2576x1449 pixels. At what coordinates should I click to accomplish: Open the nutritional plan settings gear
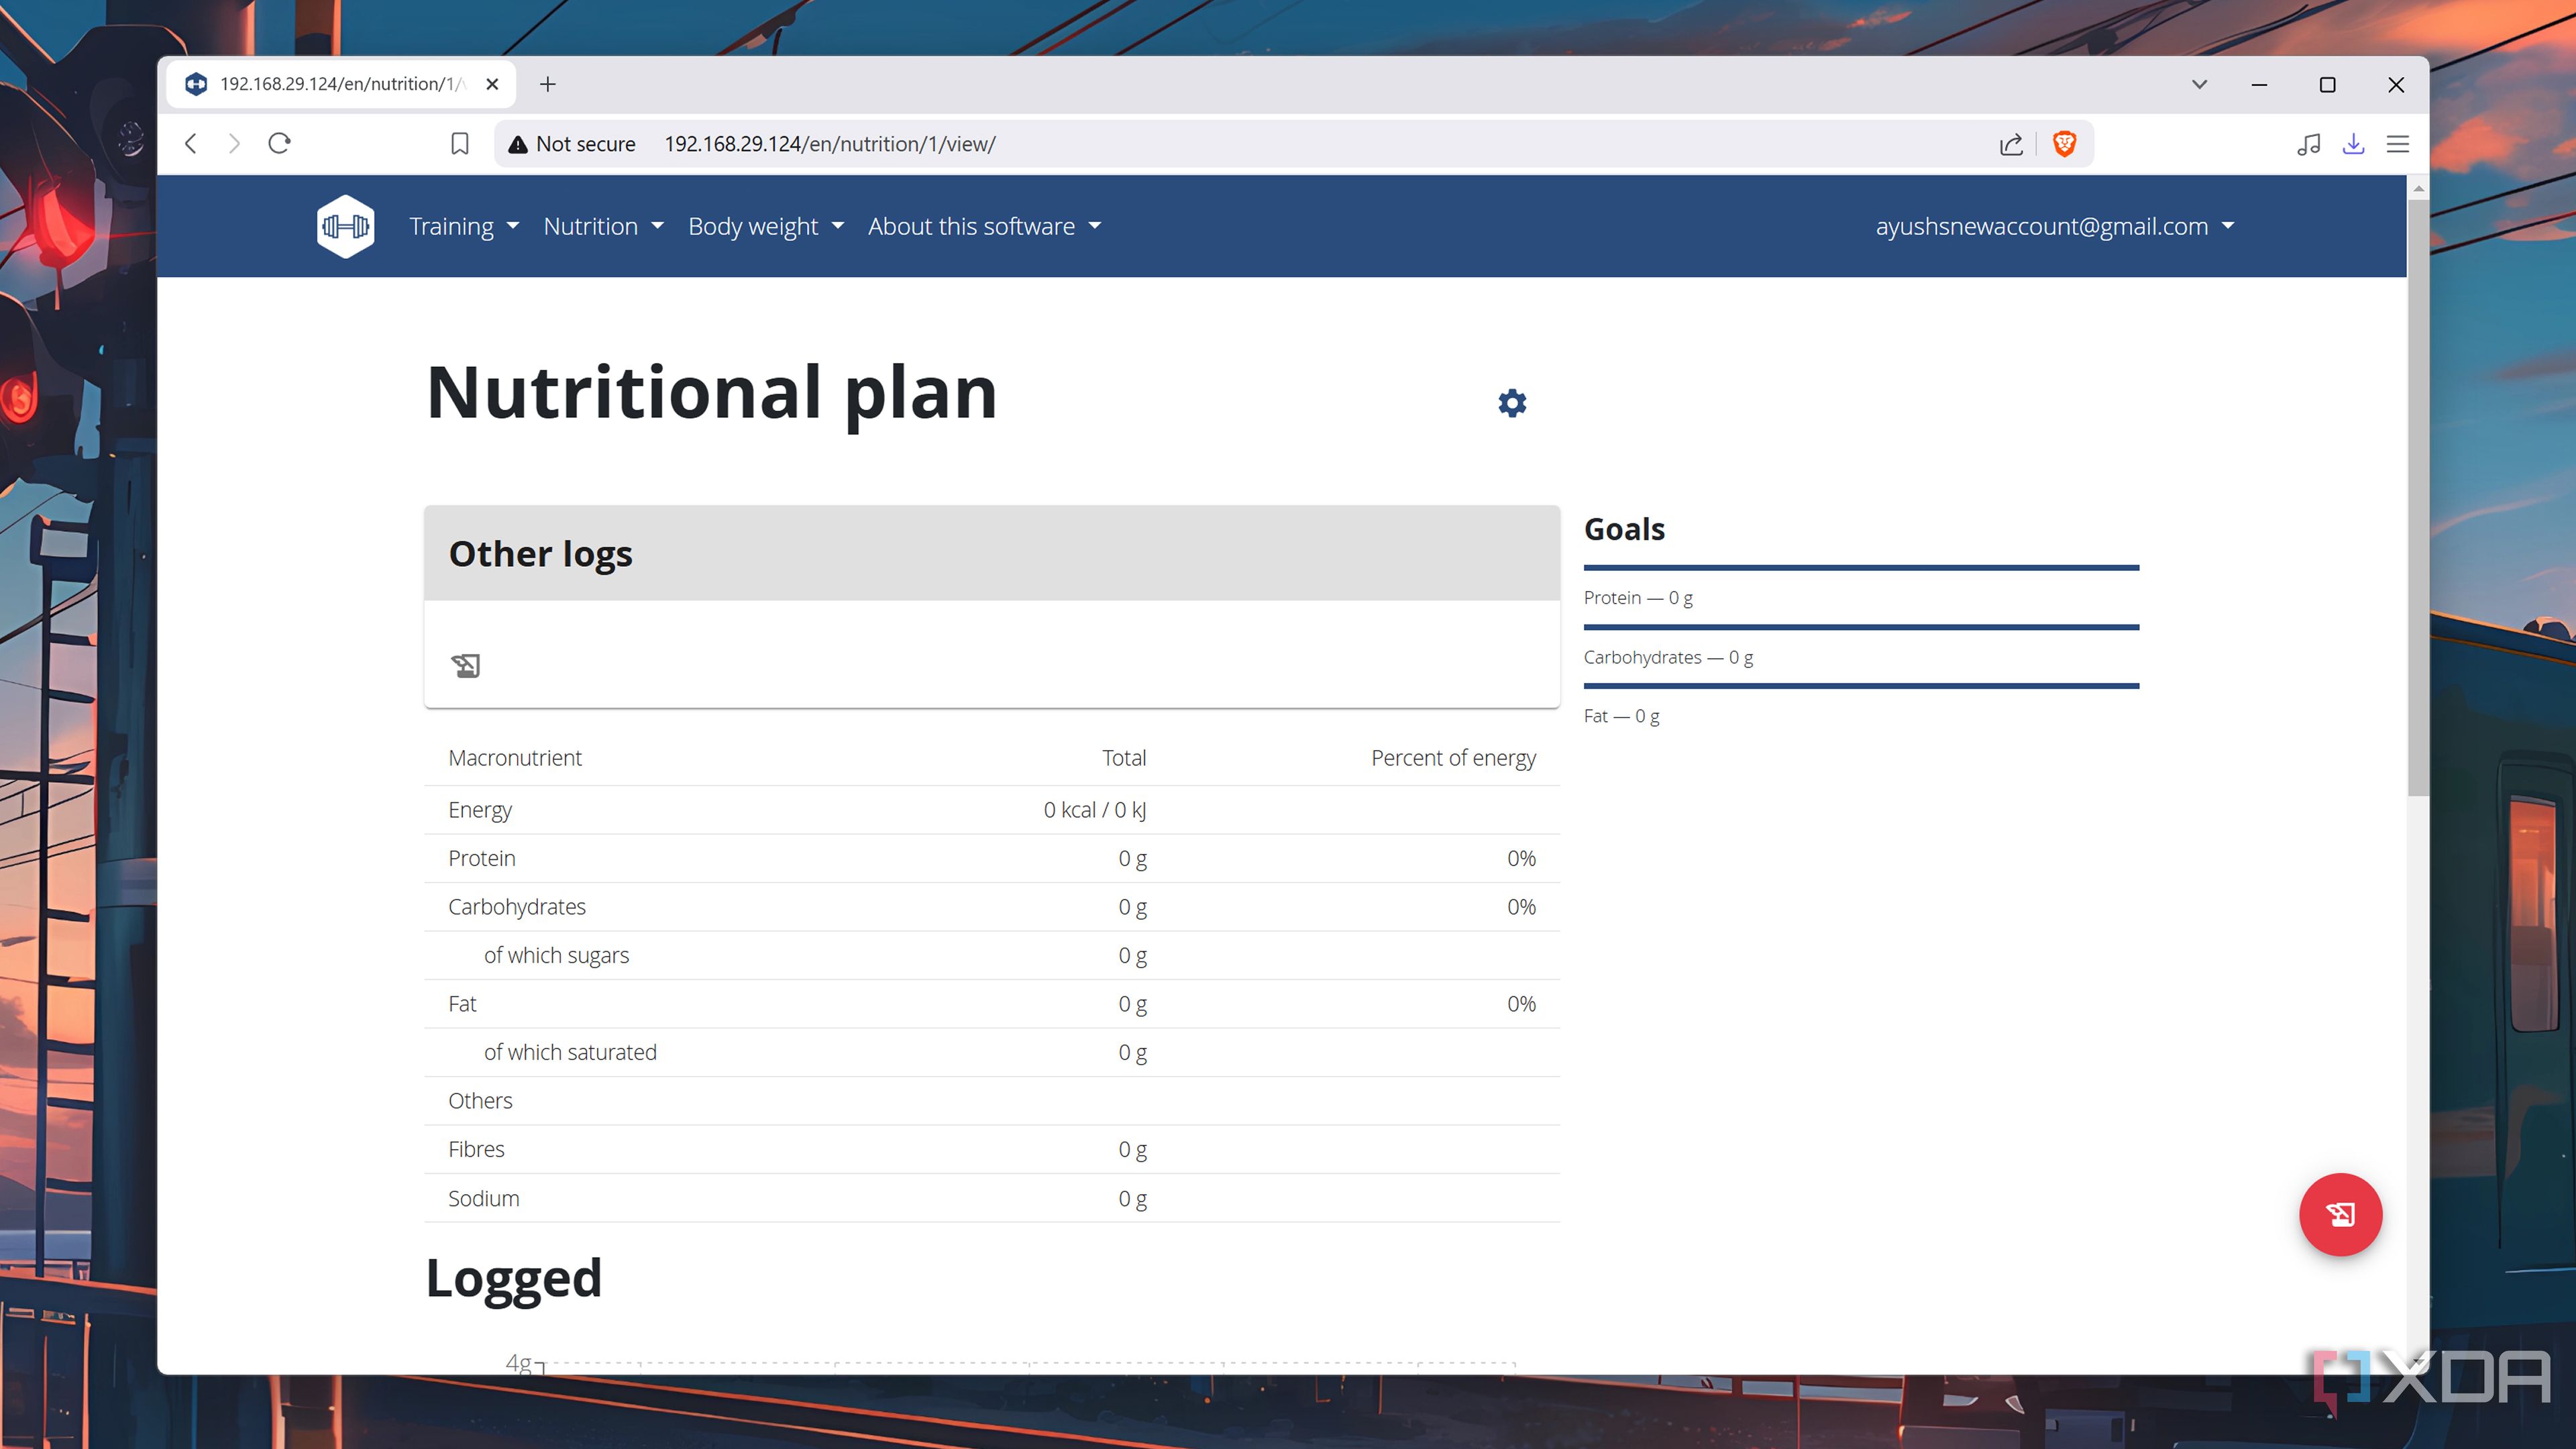(1512, 403)
